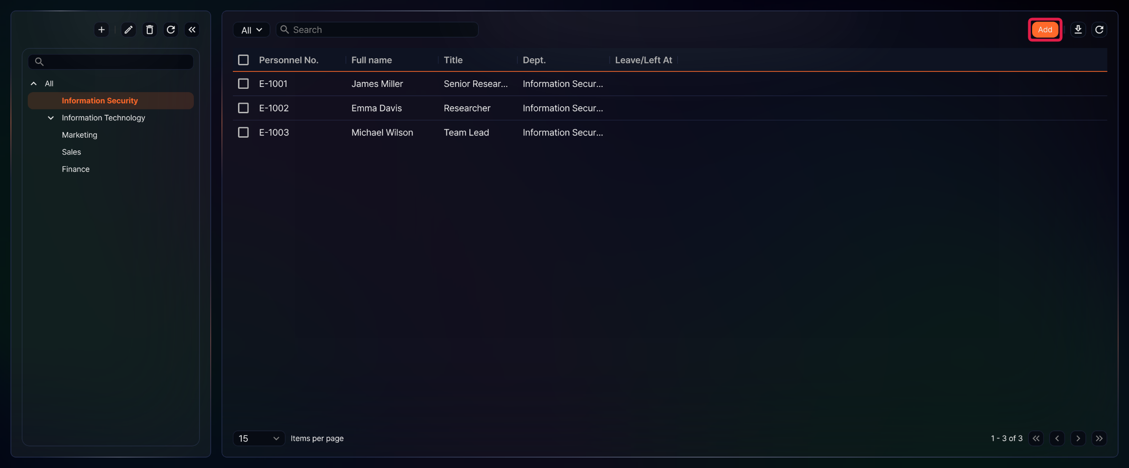1129x468 pixels.
Task: Click the add department plus icon
Action: [x=101, y=30]
